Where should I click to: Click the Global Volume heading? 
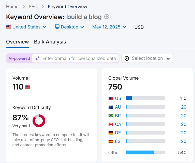pos(123,78)
